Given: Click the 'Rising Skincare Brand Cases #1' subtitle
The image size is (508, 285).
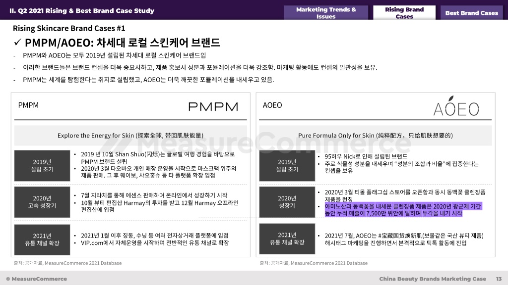Looking at the screenshot, I should [69, 28].
